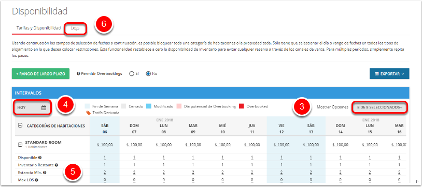Click the help icon next to Max LOS
The height and width of the screenshot is (187, 422).
click(x=36, y=180)
